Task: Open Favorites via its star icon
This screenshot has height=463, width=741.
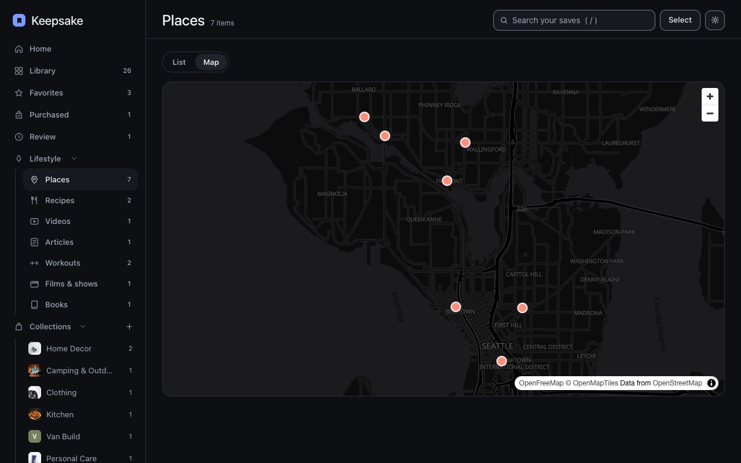Action: (19, 93)
